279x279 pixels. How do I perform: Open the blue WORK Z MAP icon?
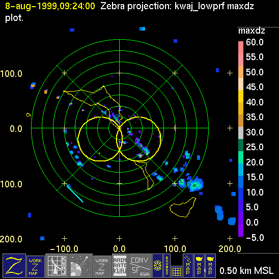tap(36, 267)
